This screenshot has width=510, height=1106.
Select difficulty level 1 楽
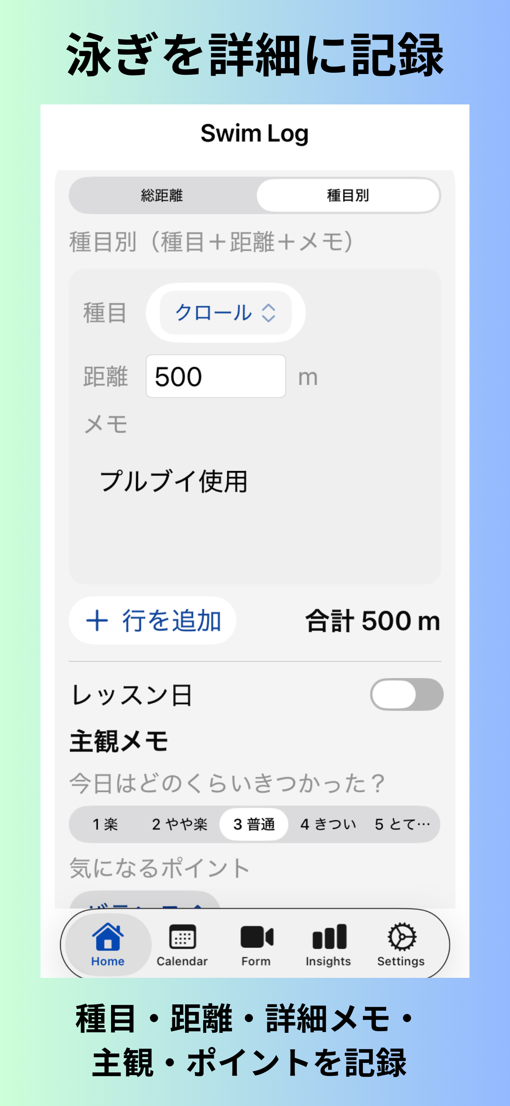coord(106,824)
